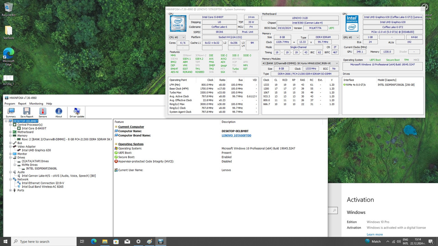Image resolution: width=438 pixels, height=246 pixels.
Task: Select the memory Row: 2 tree item
Action: [x=66, y=139]
